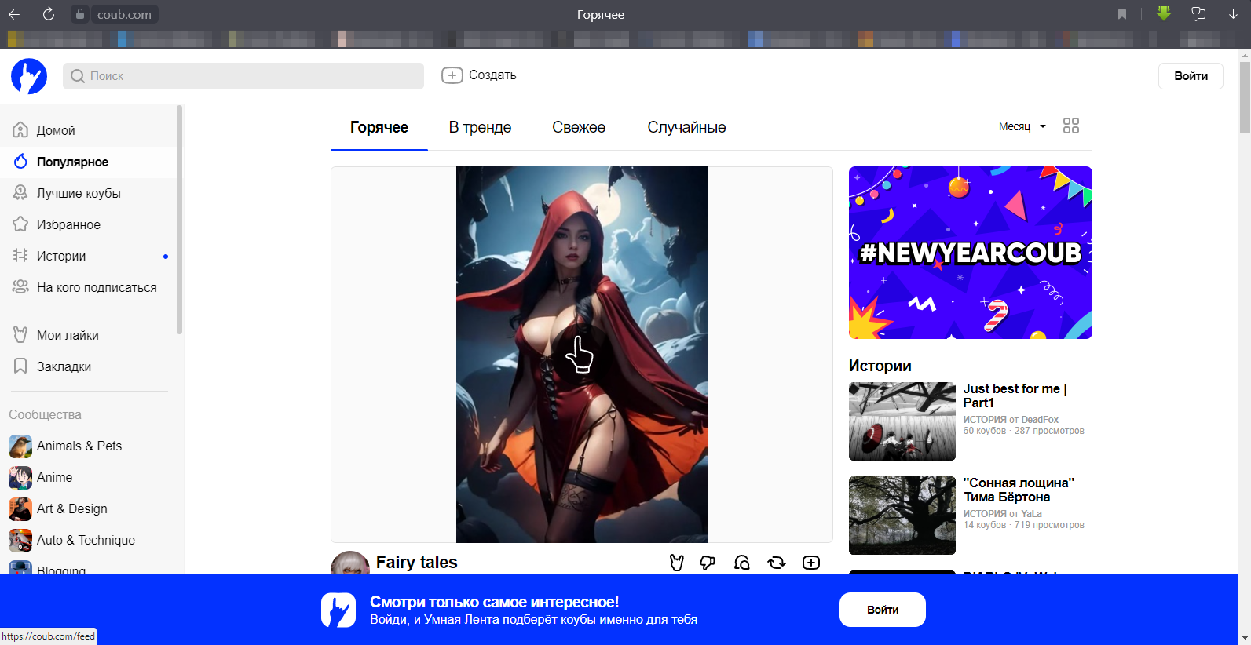This screenshot has width=1251, height=645.
Task: Click the Создать button
Action: tap(479, 75)
